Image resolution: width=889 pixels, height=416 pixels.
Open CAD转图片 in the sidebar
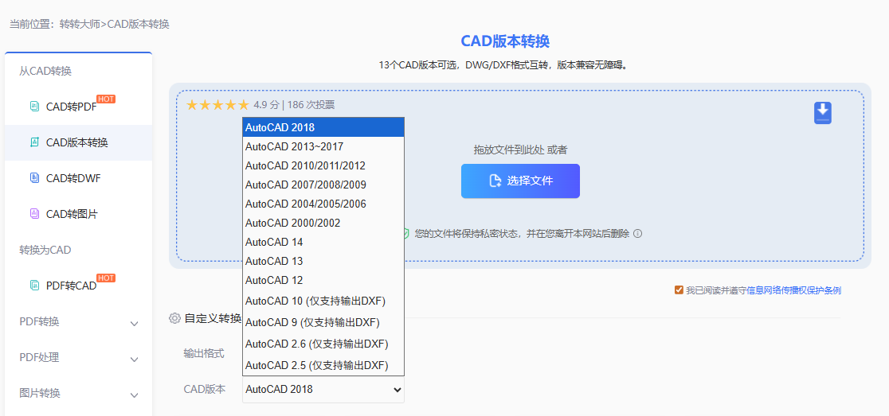[x=72, y=214]
